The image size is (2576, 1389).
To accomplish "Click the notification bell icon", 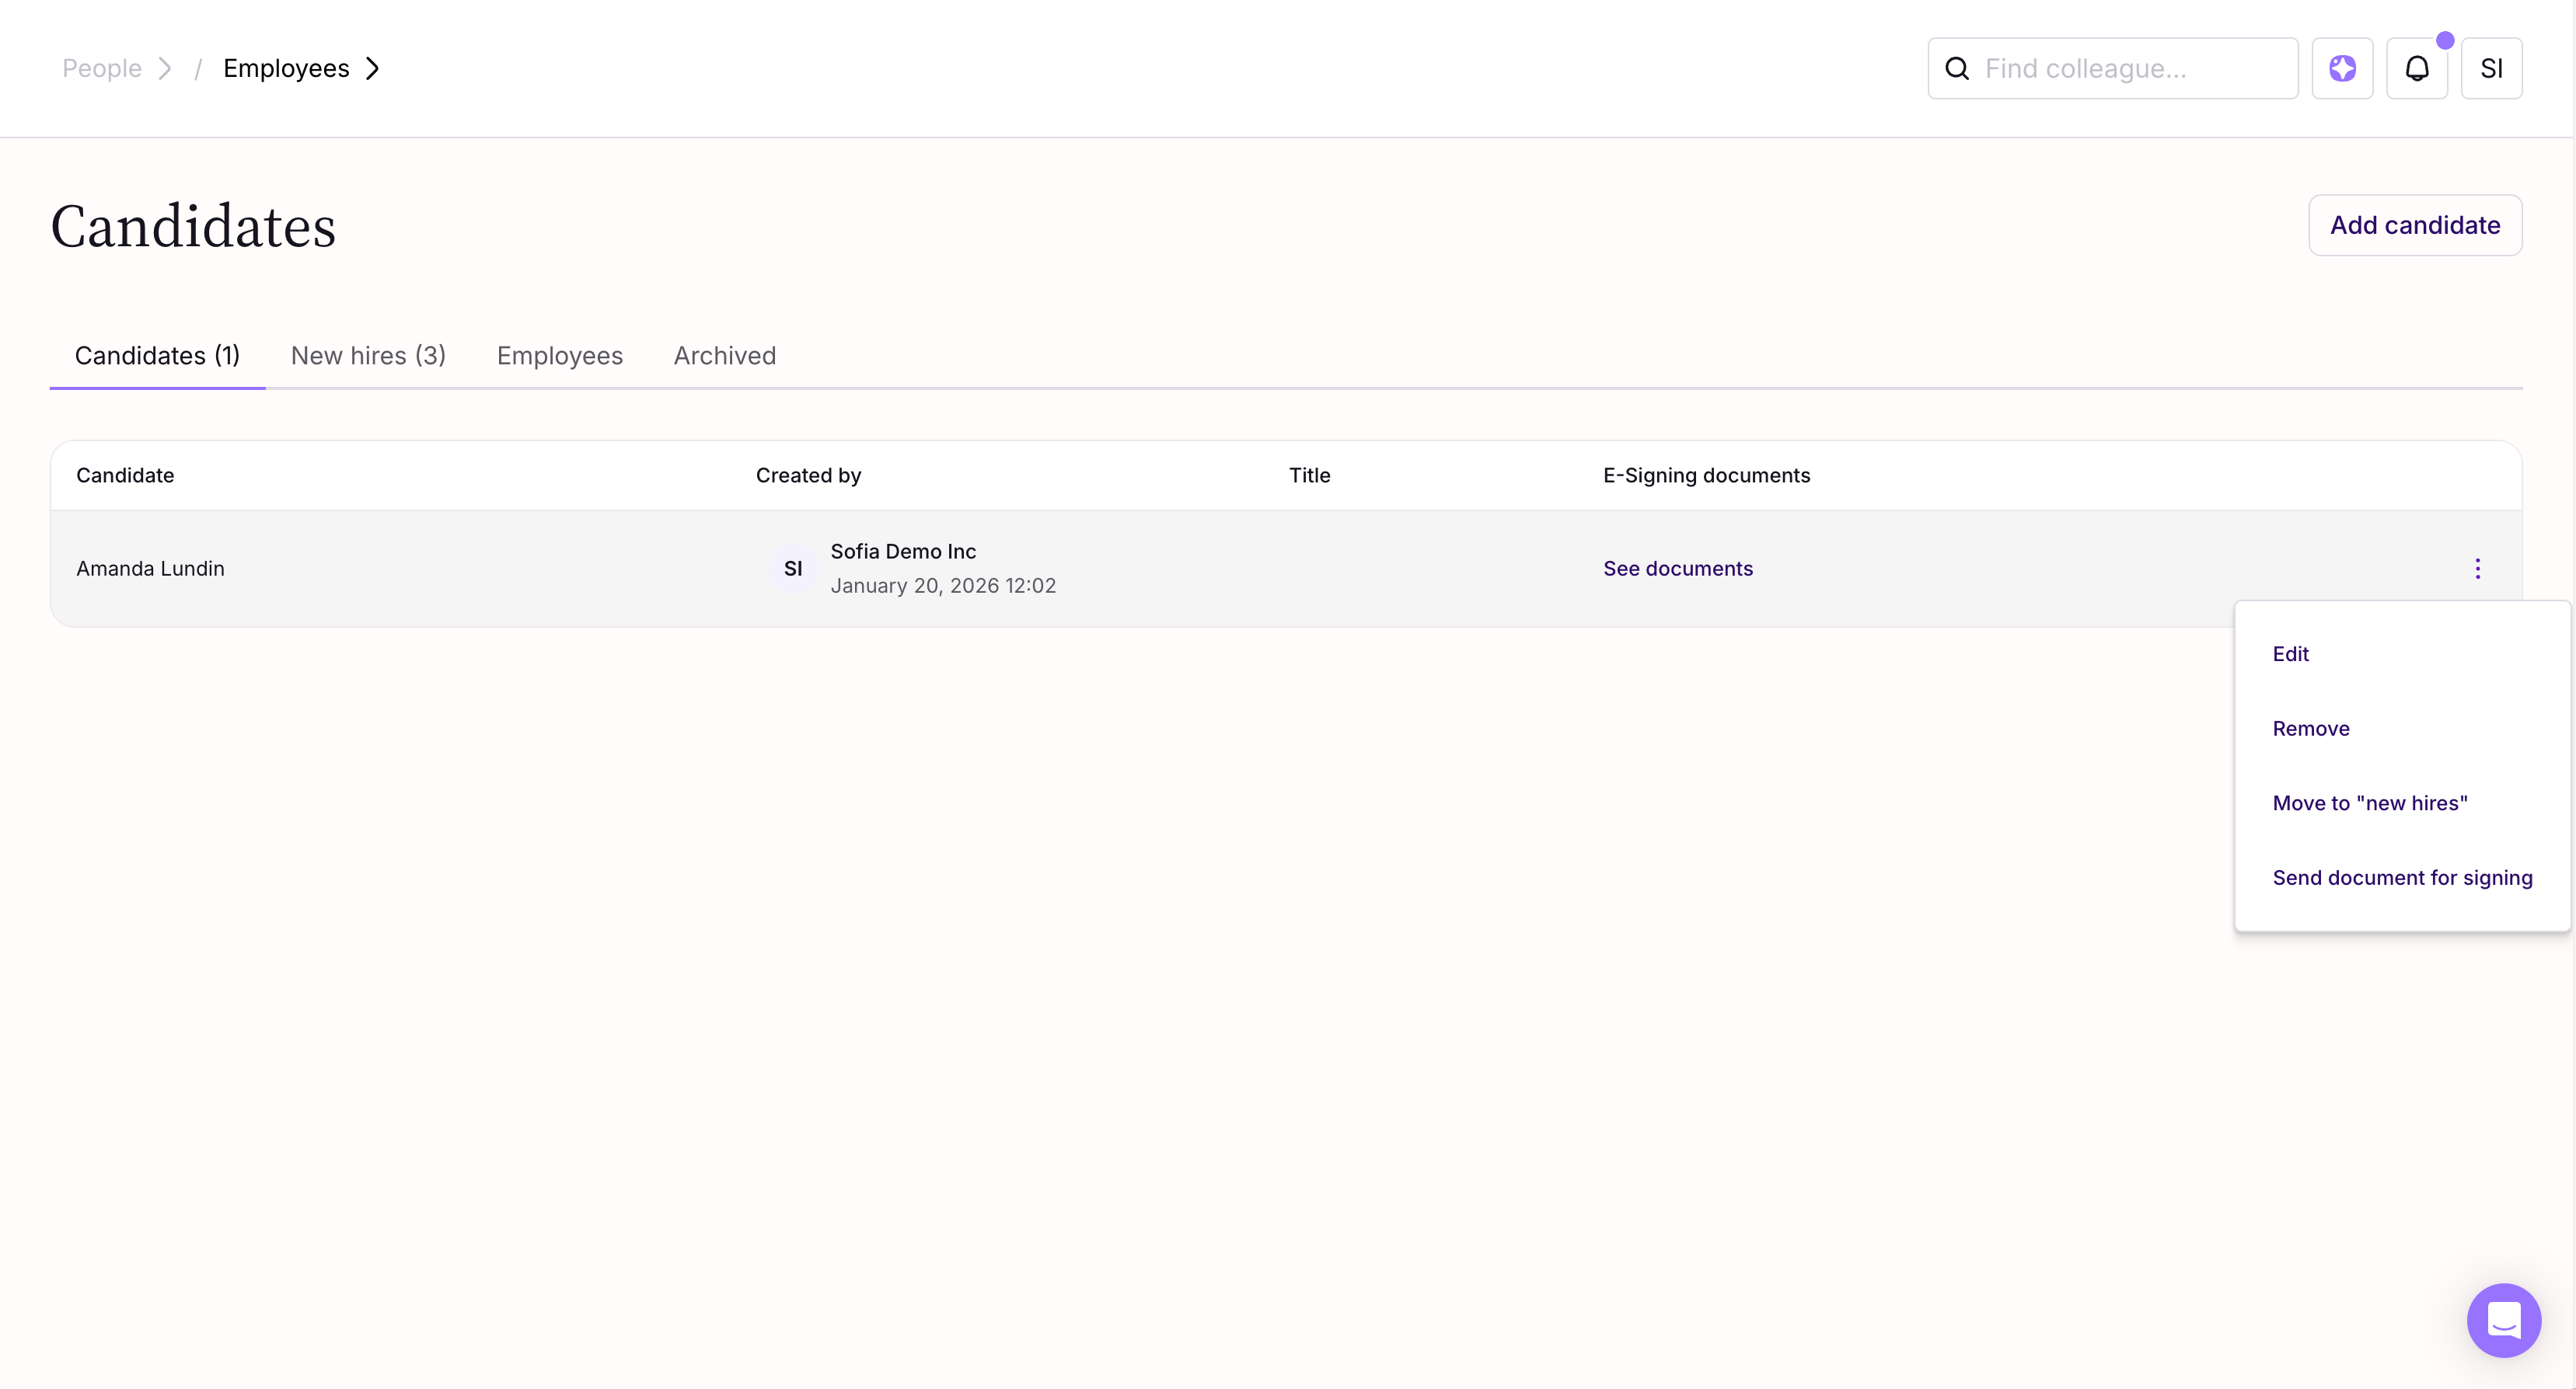I will pyautogui.click(x=2416, y=68).
